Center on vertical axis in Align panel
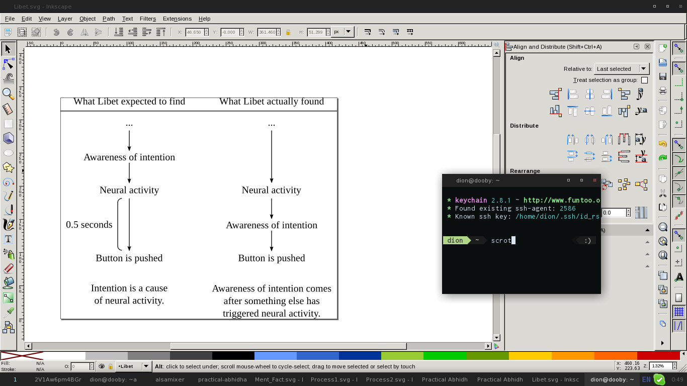 590,94
